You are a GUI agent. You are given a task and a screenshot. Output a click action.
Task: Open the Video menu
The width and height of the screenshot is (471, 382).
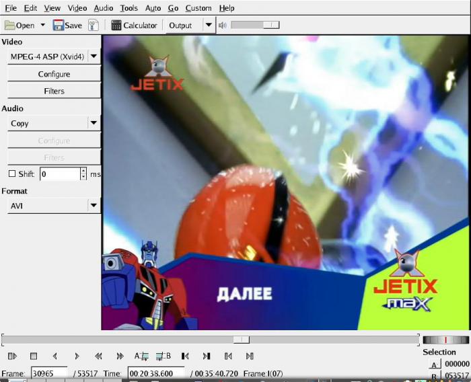tap(77, 8)
